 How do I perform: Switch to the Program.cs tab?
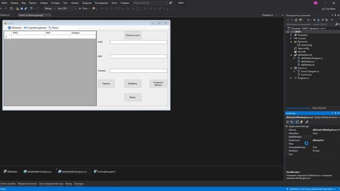pyautogui.click(x=268, y=15)
